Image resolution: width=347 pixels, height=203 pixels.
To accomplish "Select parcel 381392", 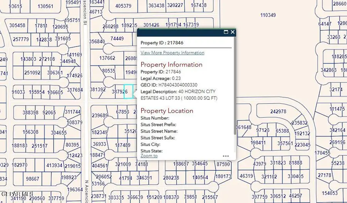I will [x=98, y=89].
